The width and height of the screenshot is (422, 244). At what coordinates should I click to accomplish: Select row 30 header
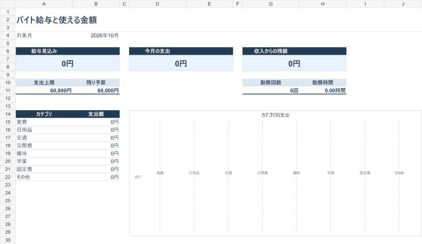coord(8,240)
